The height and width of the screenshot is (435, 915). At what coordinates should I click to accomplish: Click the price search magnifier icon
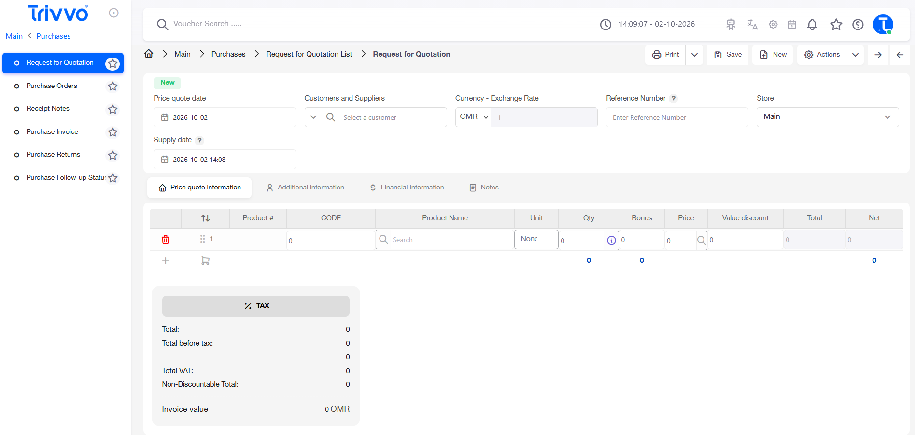pyautogui.click(x=702, y=240)
